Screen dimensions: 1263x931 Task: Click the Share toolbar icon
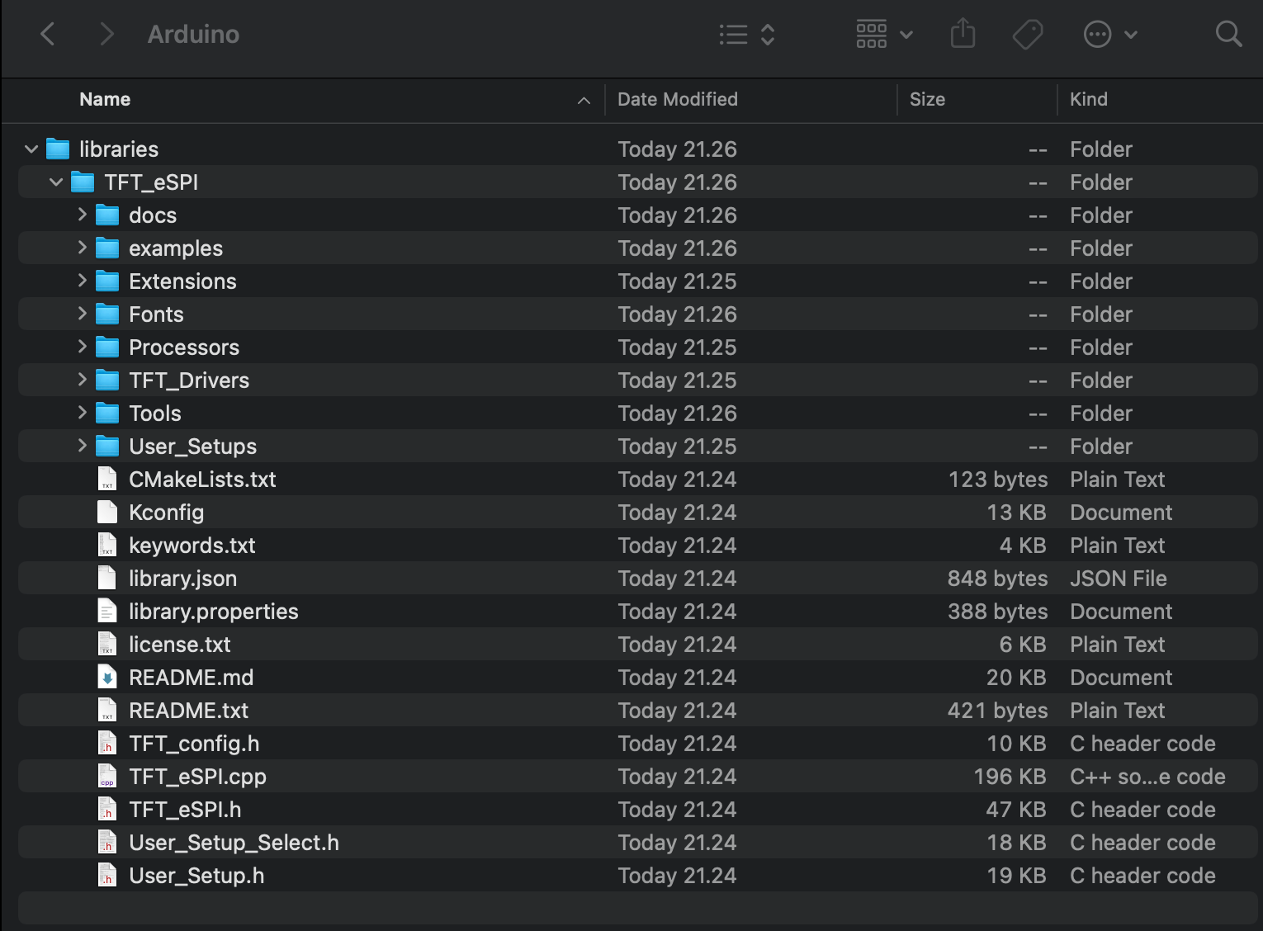[x=963, y=34]
